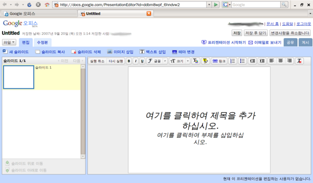
Task: Click the slide title placeholder text
Action: tap(201, 121)
